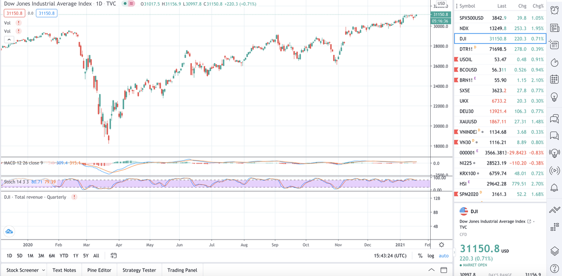The image size is (562, 276).
Task: Open the News panel icon
Action: point(554,27)
